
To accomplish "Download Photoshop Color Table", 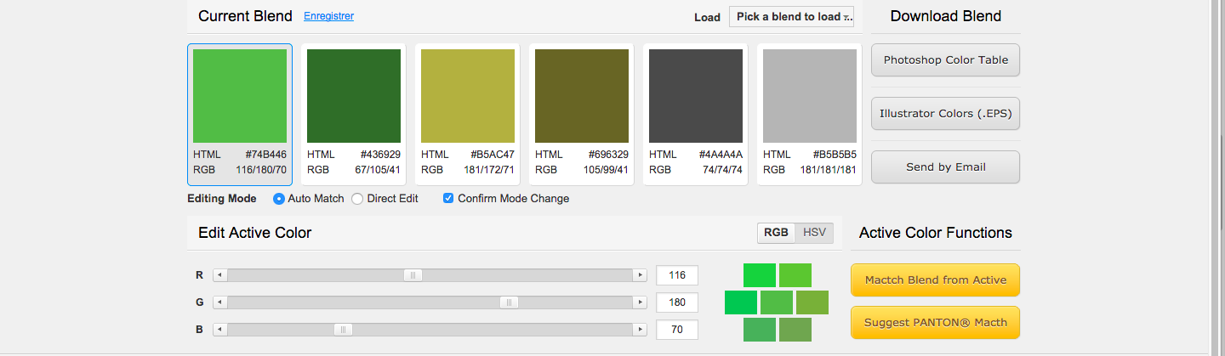I will [x=946, y=60].
